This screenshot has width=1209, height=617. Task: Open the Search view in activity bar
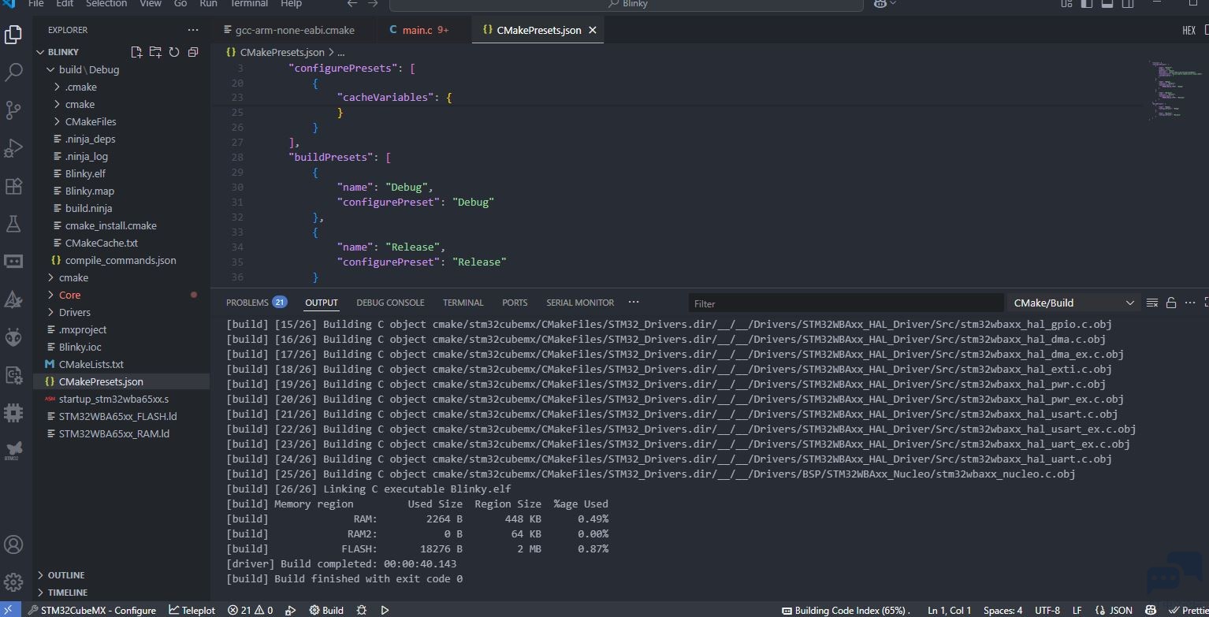pyautogui.click(x=13, y=72)
